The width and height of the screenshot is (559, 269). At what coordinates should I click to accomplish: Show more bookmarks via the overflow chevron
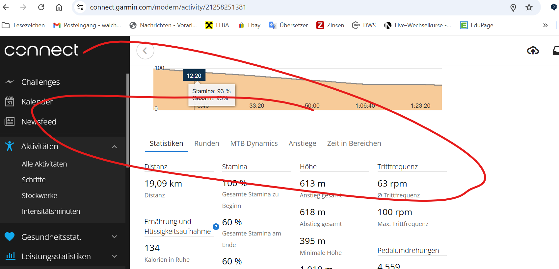click(545, 25)
